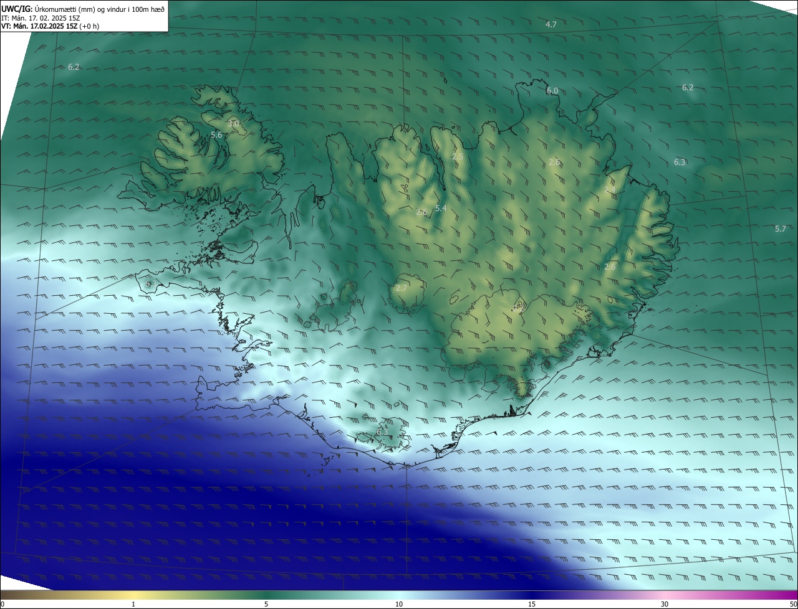Click the colorbar tick label 15
This screenshot has height=609, width=798.
(532, 604)
